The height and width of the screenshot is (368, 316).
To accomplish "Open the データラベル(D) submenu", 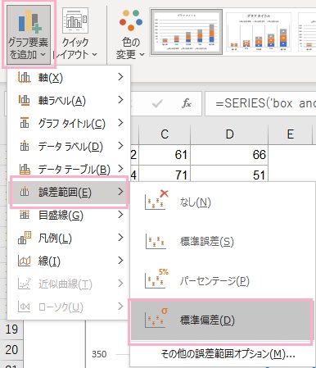I will tap(69, 147).
